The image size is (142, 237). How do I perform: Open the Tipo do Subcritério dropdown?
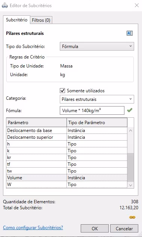[x=97, y=46]
